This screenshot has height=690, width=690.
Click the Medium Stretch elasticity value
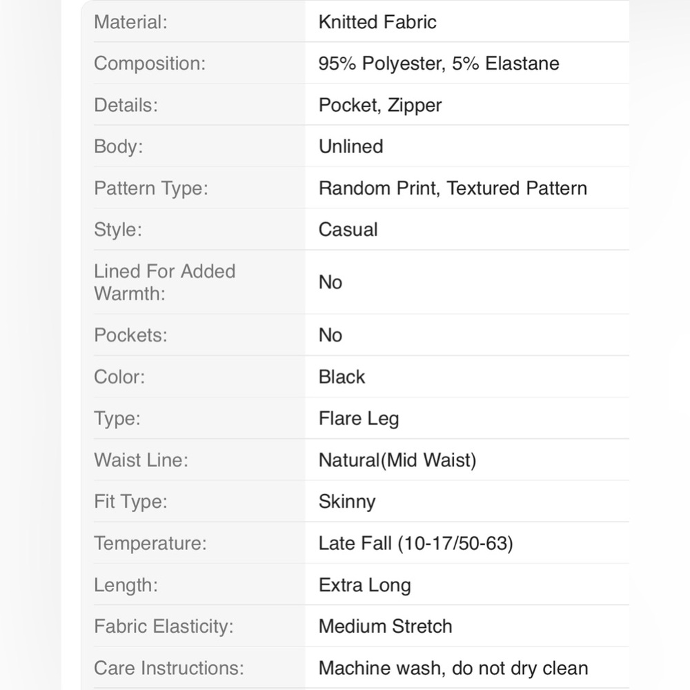pos(385,627)
